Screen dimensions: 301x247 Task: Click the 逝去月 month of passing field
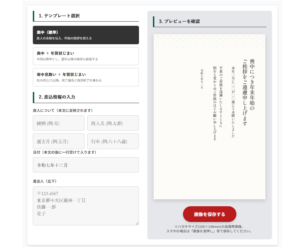click(59, 141)
